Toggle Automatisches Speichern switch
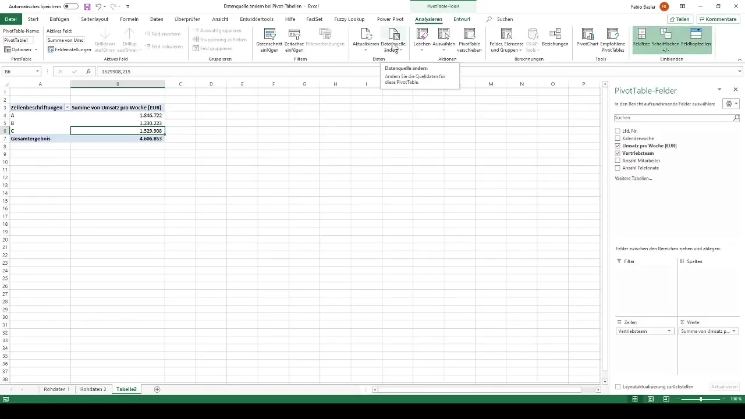The width and height of the screenshot is (745, 419). pos(71,6)
